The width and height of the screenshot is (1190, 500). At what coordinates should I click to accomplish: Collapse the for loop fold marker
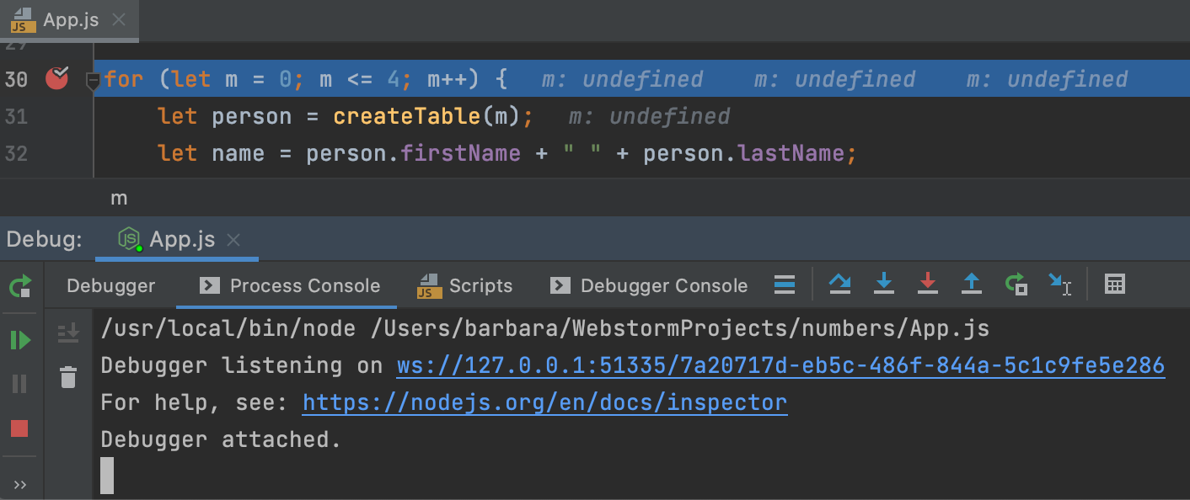coord(93,81)
